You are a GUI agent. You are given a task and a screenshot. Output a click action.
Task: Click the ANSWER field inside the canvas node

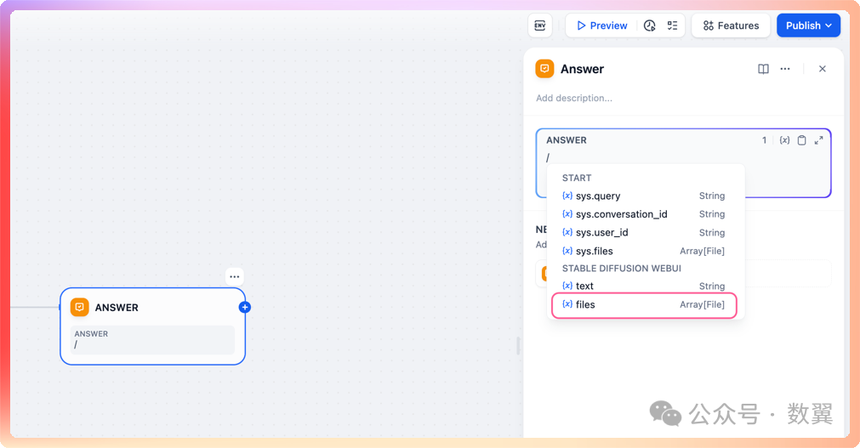[x=152, y=340]
